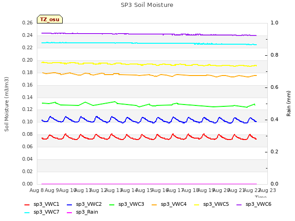Click the 1.0 rain axis tick label
The image size is (295, 221).
coord(274,23)
